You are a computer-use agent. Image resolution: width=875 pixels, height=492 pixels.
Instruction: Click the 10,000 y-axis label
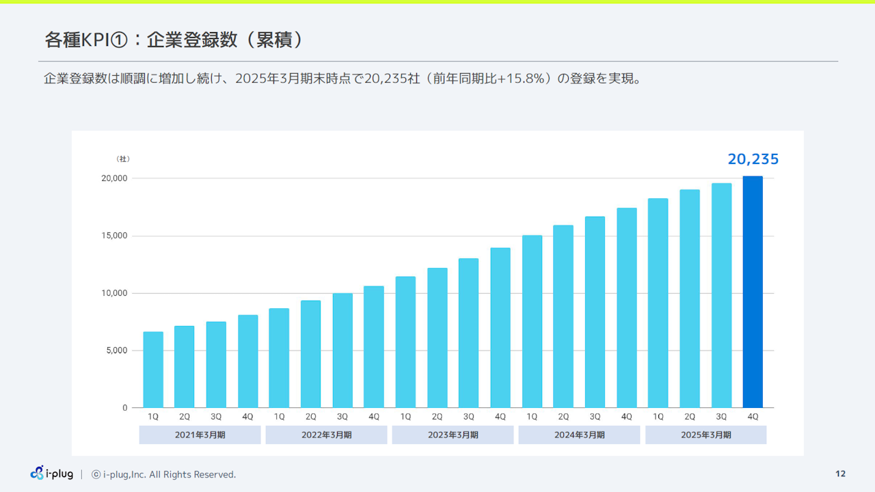point(115,293)
